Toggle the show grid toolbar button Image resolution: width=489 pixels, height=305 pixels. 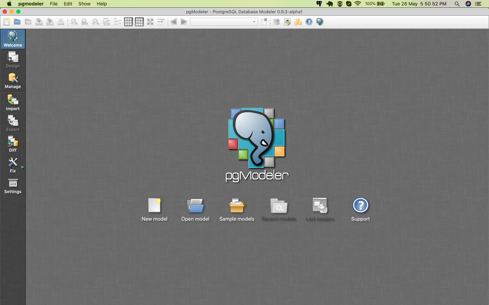[128, 22]
